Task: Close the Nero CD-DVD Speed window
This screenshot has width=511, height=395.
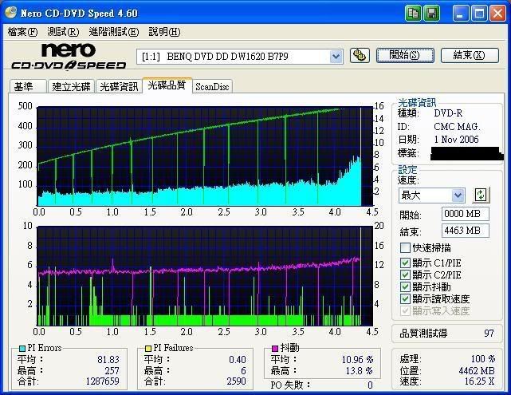Action: pyautogui.click(x=497, y=14)
